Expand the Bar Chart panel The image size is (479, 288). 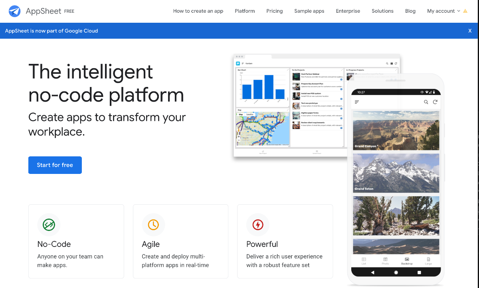[x=288, y=70]
